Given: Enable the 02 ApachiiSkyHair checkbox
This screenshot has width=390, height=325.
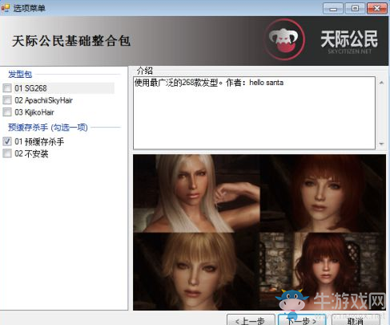Looking at the screenshot, I should [x=7, y=100].
